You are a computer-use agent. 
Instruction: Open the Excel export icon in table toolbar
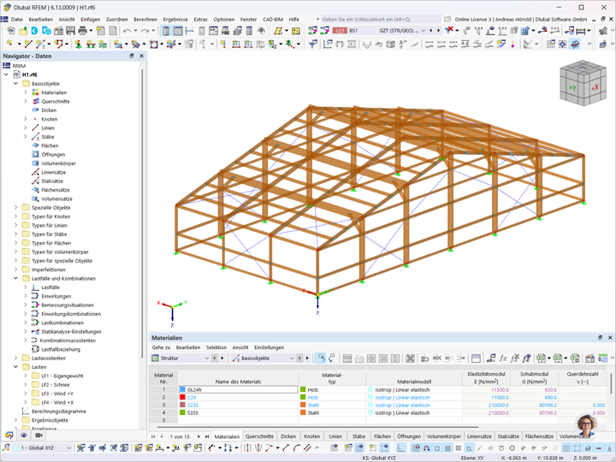click(541, 358)
